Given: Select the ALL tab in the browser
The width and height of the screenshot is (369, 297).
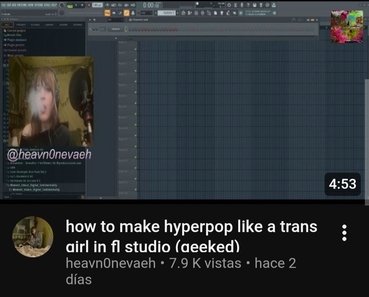Looking at the screenshot, I should click(x=7, y=25).
